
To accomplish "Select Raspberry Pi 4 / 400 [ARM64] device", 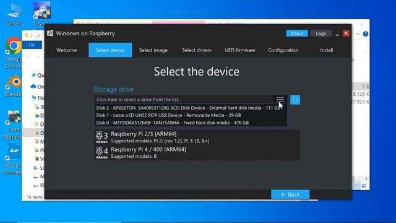I will [197, 153].
